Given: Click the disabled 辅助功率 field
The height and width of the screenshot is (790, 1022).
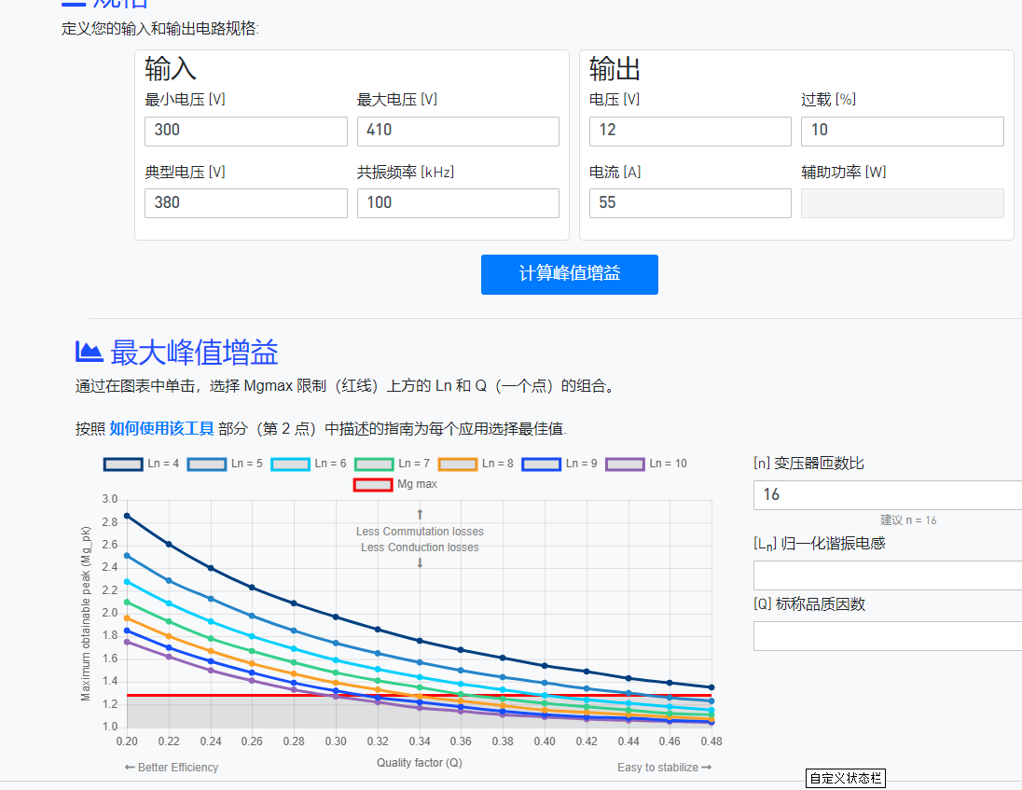Looking at the screenshot, I should pyautogui.click(x=902, y=203).
